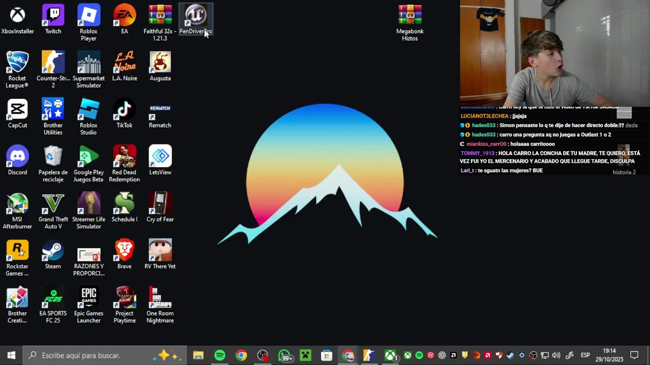Launch MSI Afterburner shortcut
Viewport: 650px width, 365px height.
pos(17,211)
